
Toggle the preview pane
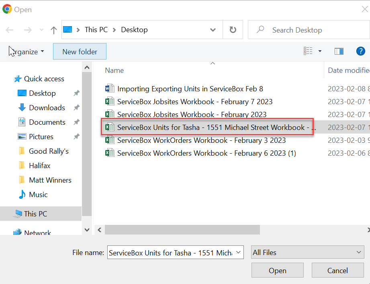(339, 51)
